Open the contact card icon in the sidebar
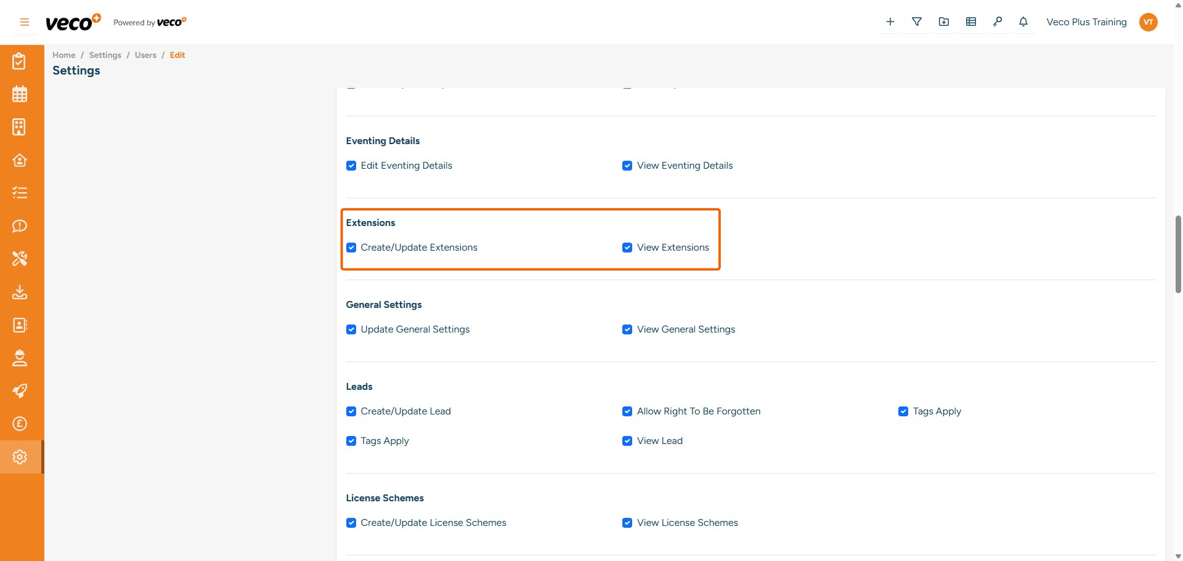This screenshot has width=1183, height=561. [20, 325]
